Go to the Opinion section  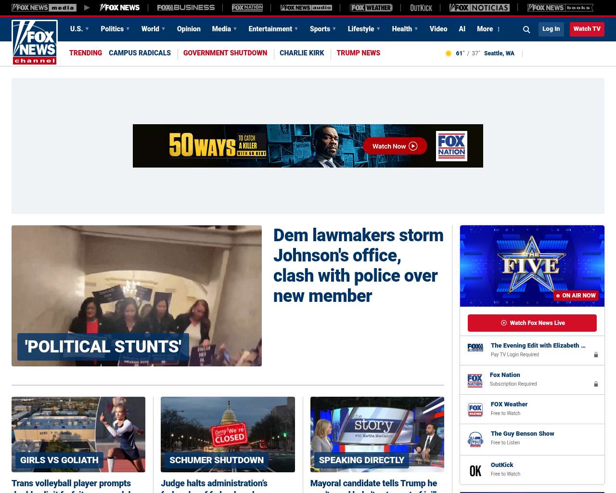pyautogui.click(x=189, y=29)
